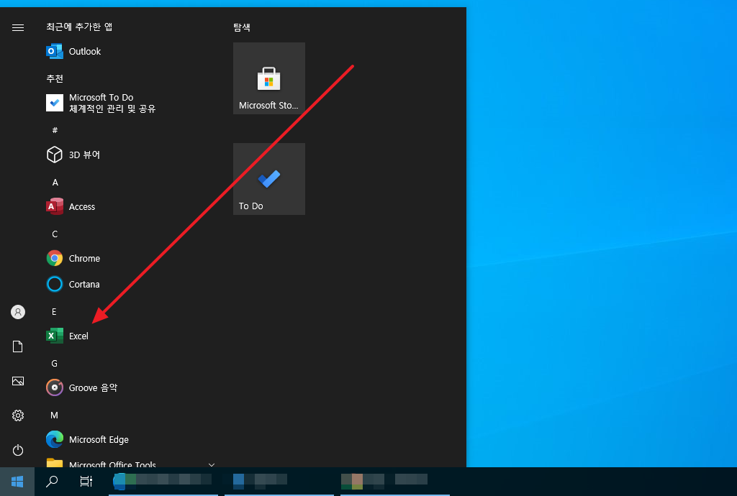737x496 pixels.
Task: Click the Power icon in Start sidebar
Action: [x=18, y=450]
